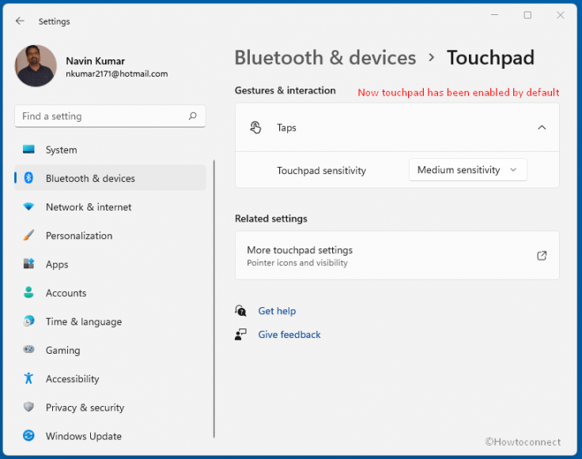Click the Get help headset icon
This screenshot has height=459, width=582.
pyautogui.click(x=240, y=310)
